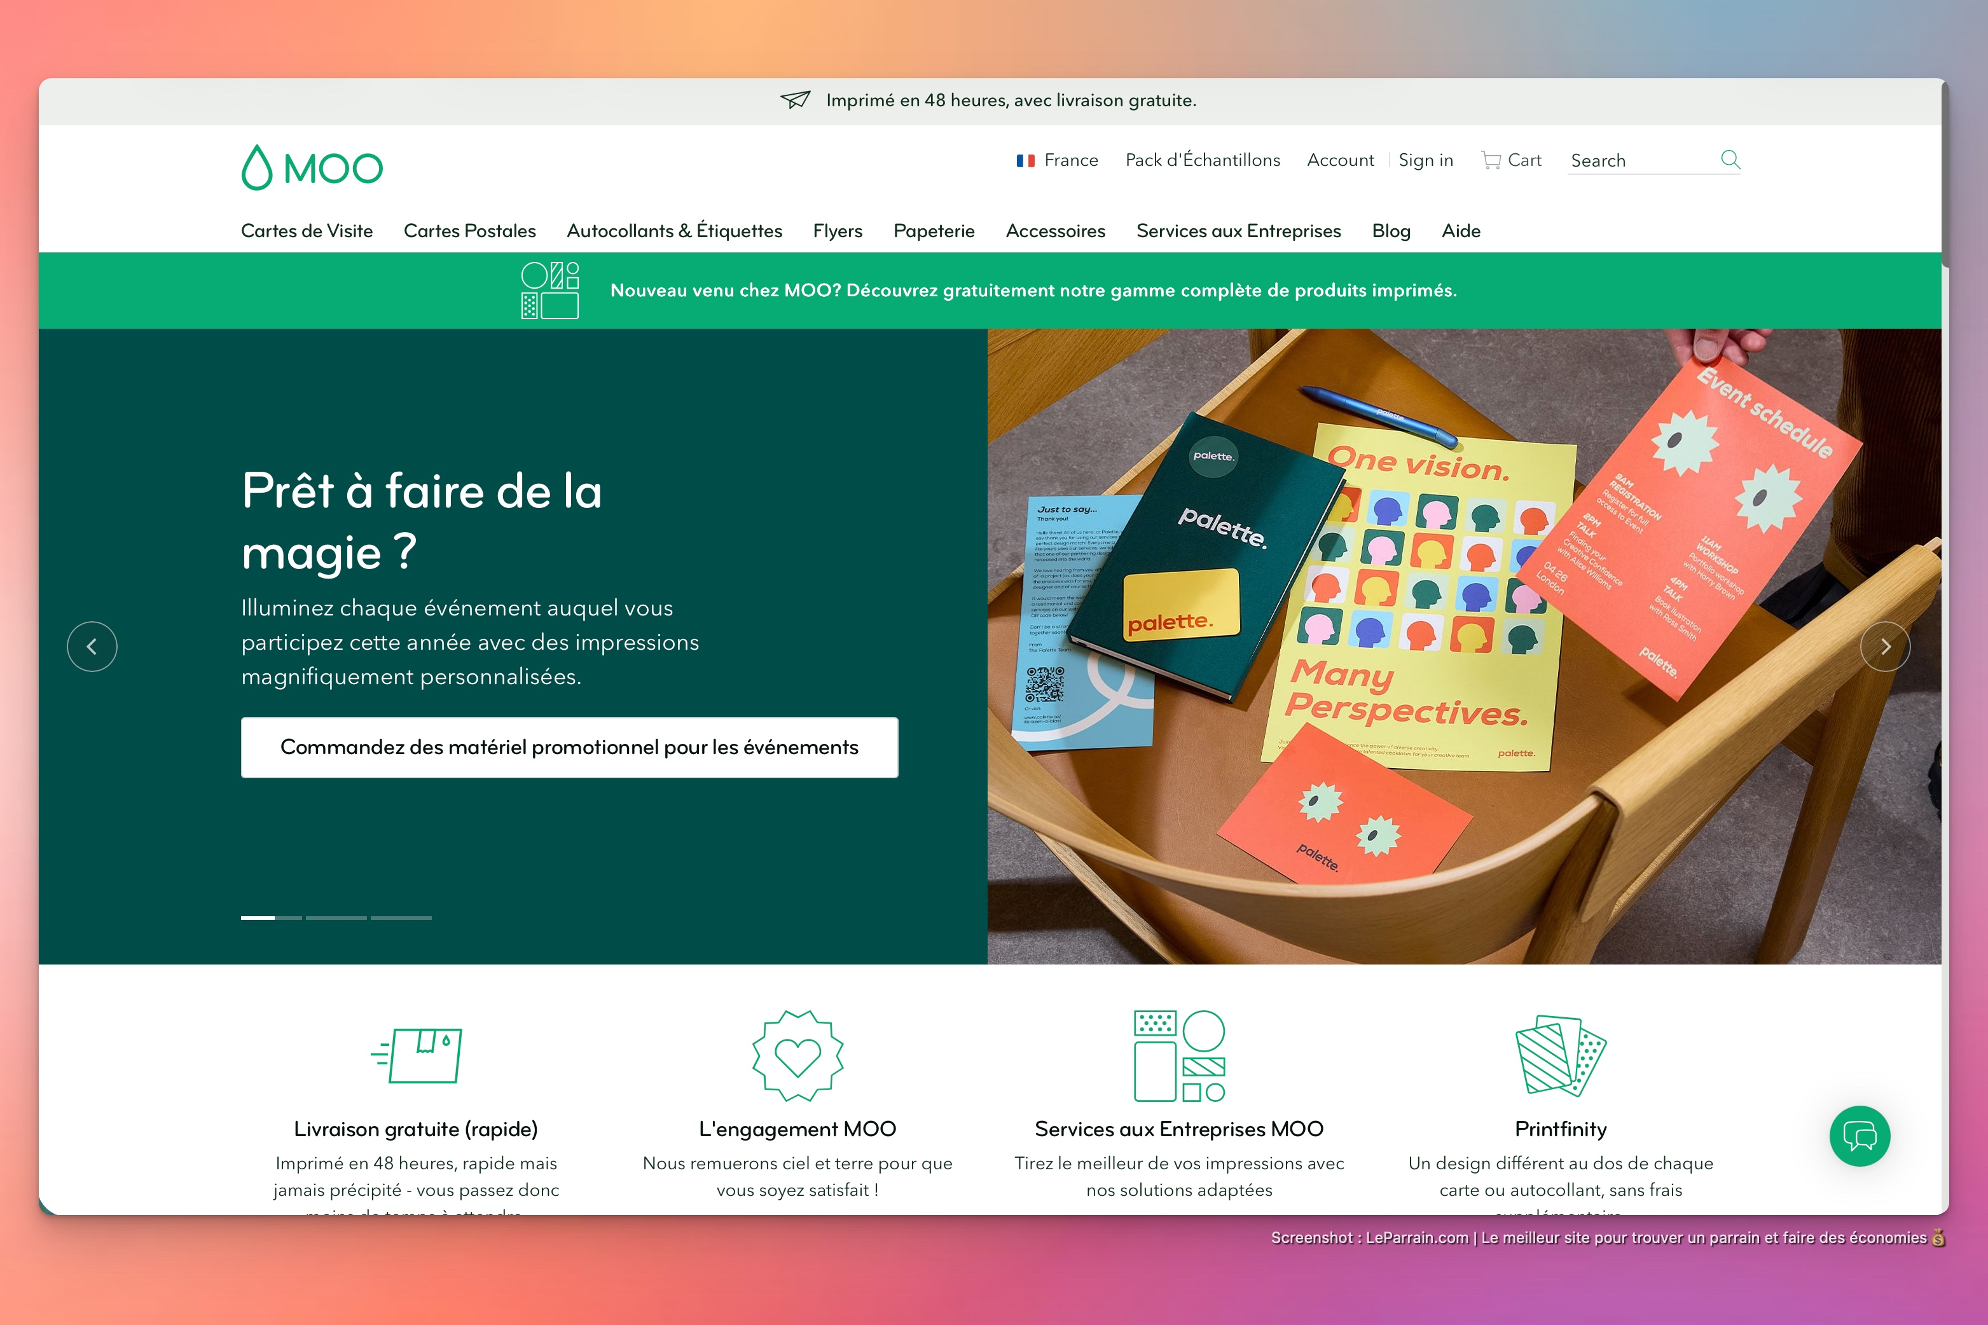
Task: Click the Sign in link
Action: tap(1425, 160)
